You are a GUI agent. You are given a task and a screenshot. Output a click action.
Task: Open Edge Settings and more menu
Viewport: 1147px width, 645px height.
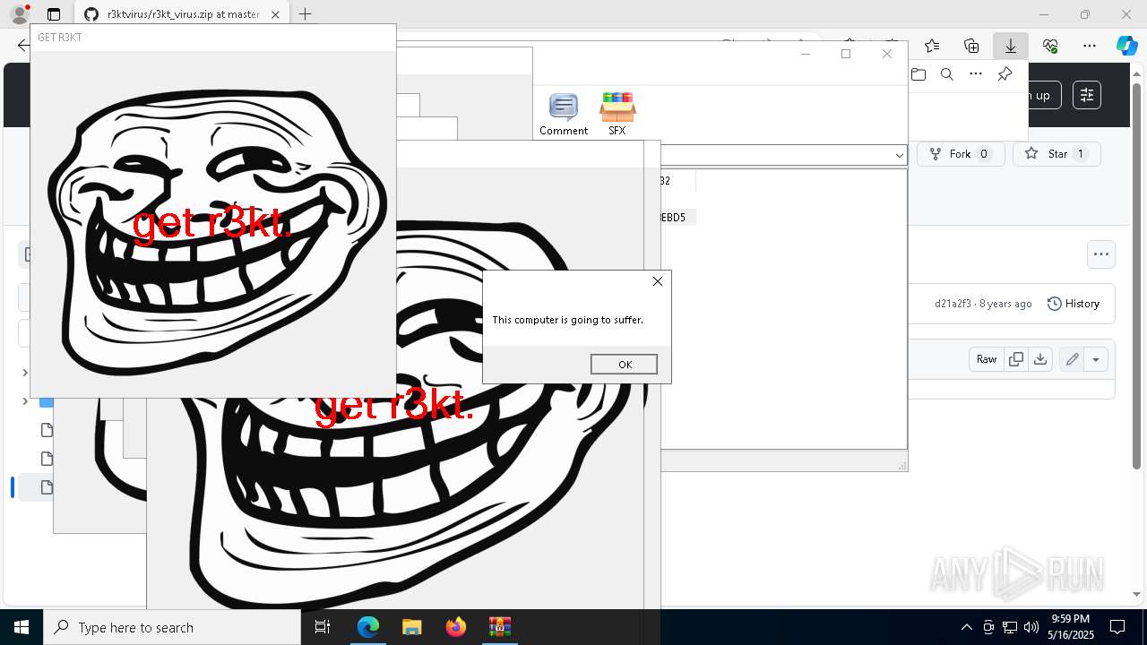pos(1090,46)
